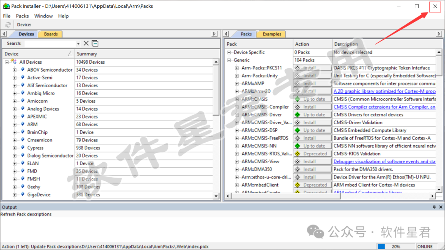Click the Cypress vendor icon
Screen dimensions: 445x250
pos(23,148)
